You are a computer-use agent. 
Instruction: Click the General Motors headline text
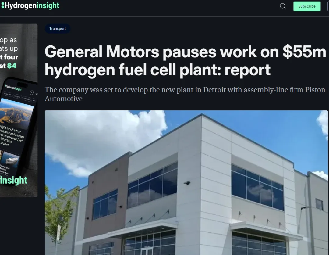tap(185, 61)
